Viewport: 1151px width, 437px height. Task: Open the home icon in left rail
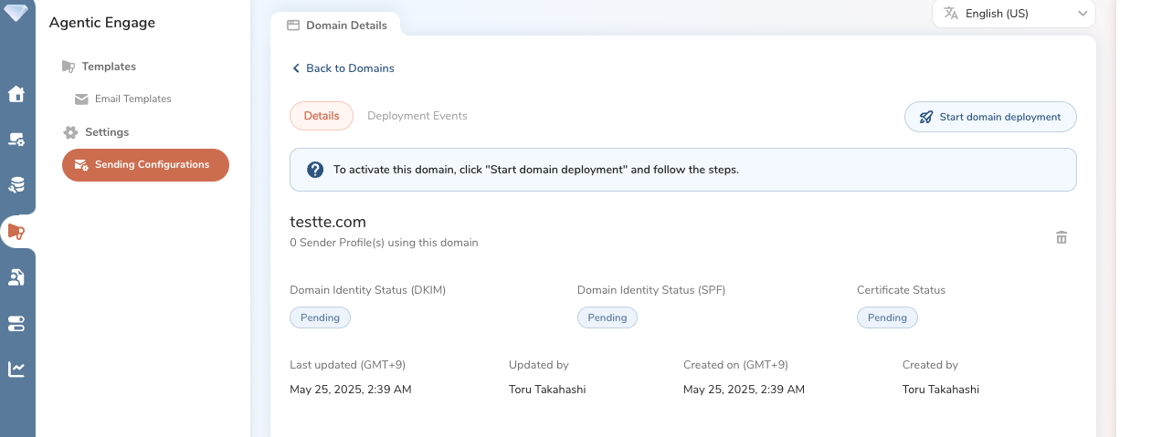tap(16, 94)
